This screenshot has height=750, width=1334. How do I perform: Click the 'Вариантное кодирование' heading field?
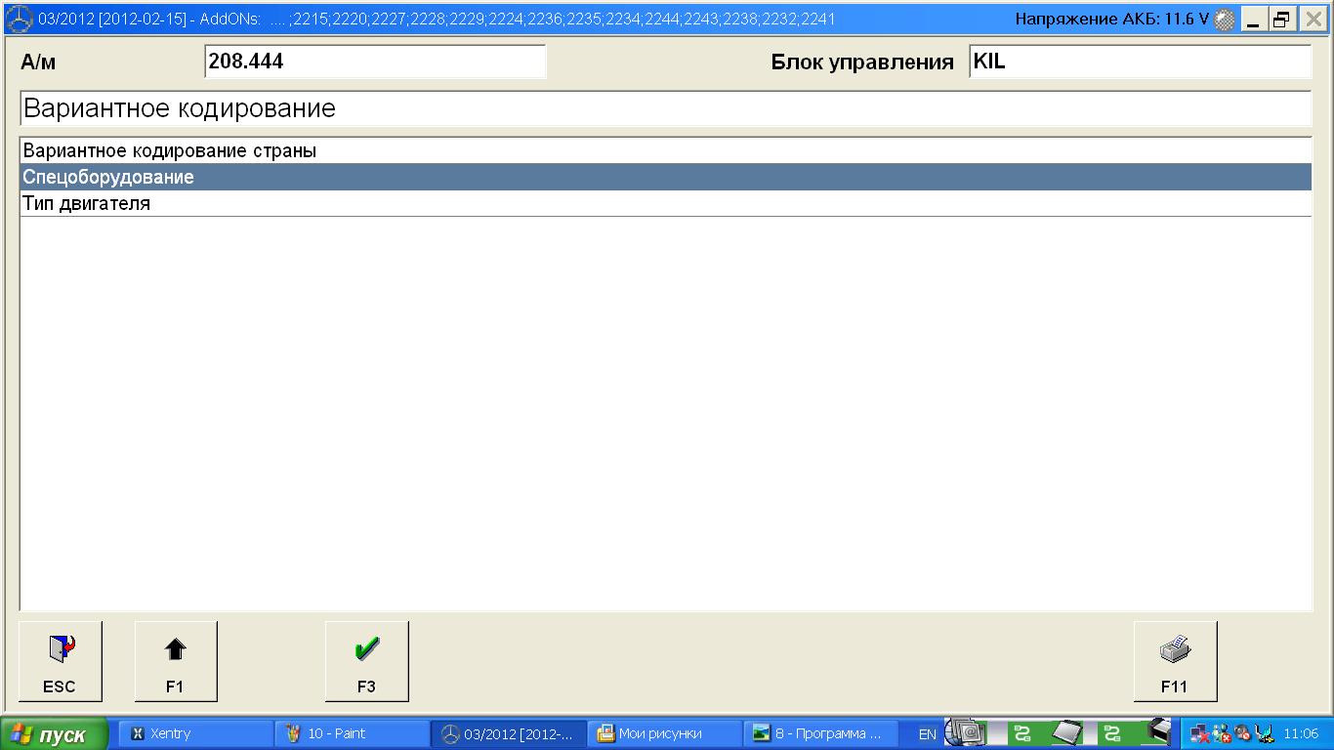(x=665, y=108)
